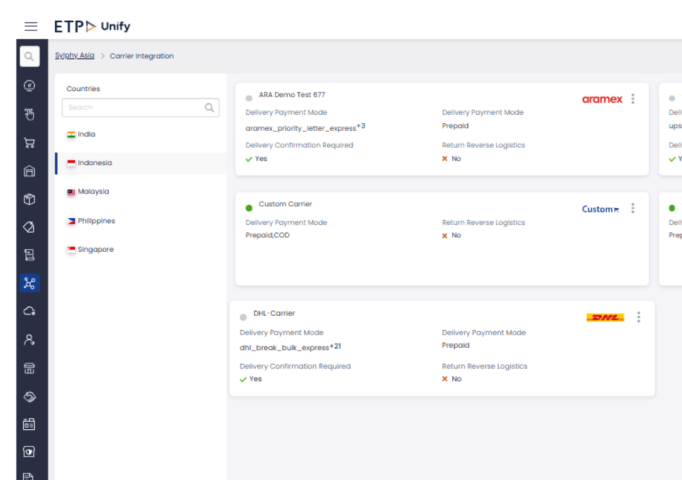The height and width of the screenshot is (480, 682).
Task: Open three-dot menu on the aramex card
Action: pyautogui.click(x=633, y=99)
